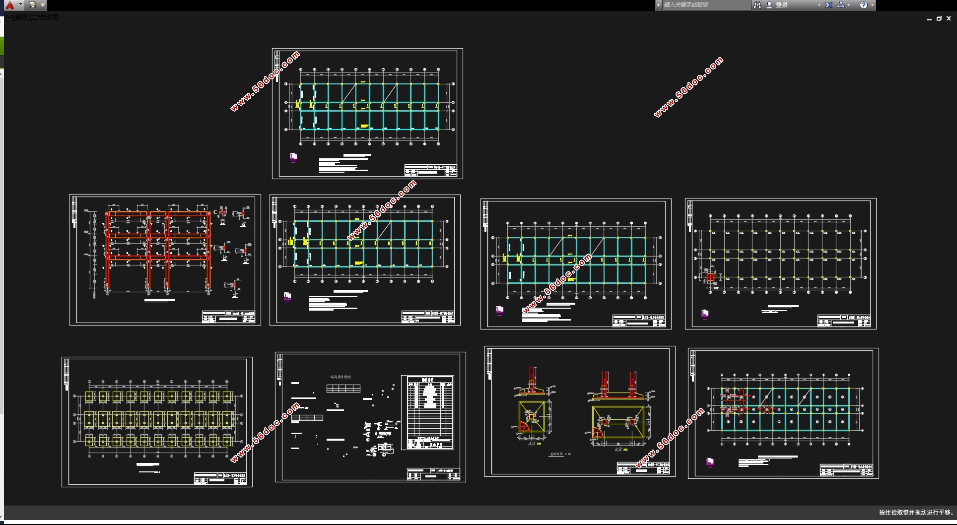The image size is (957, 525).
Task: Click the triangular stay-connected icon
Action: (x=841, y=5)
